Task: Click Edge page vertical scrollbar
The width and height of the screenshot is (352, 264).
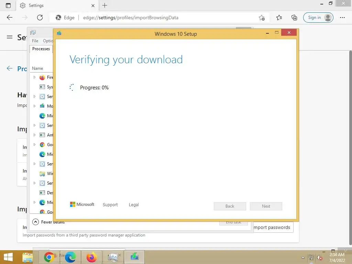Action: tap(350, 148)
